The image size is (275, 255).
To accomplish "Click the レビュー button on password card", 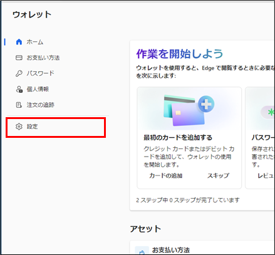I will point(266,175).
